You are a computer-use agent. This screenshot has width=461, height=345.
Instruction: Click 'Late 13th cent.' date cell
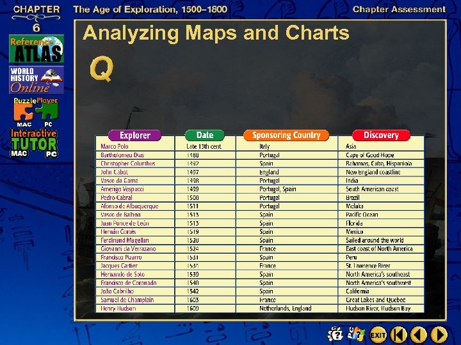point(204,146)
